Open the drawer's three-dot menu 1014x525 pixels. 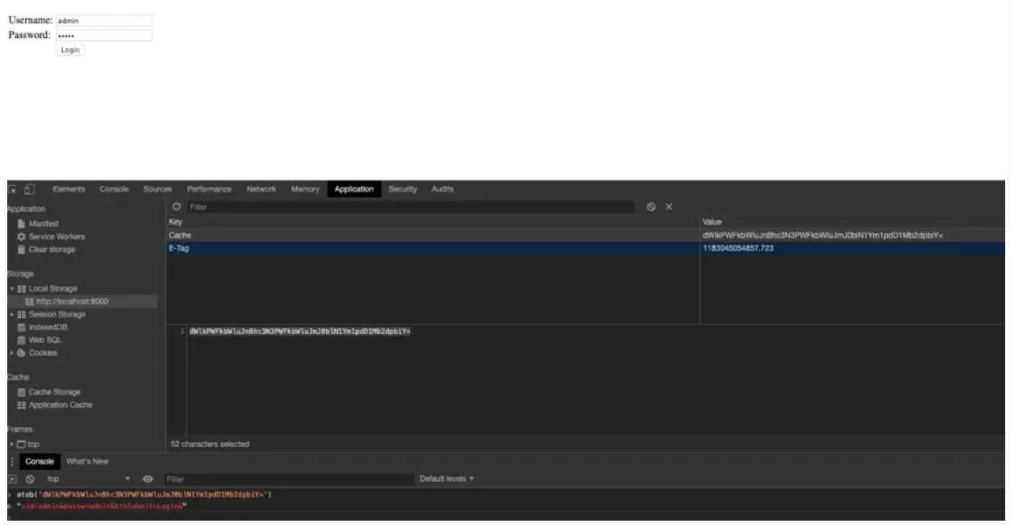point(12,462)
